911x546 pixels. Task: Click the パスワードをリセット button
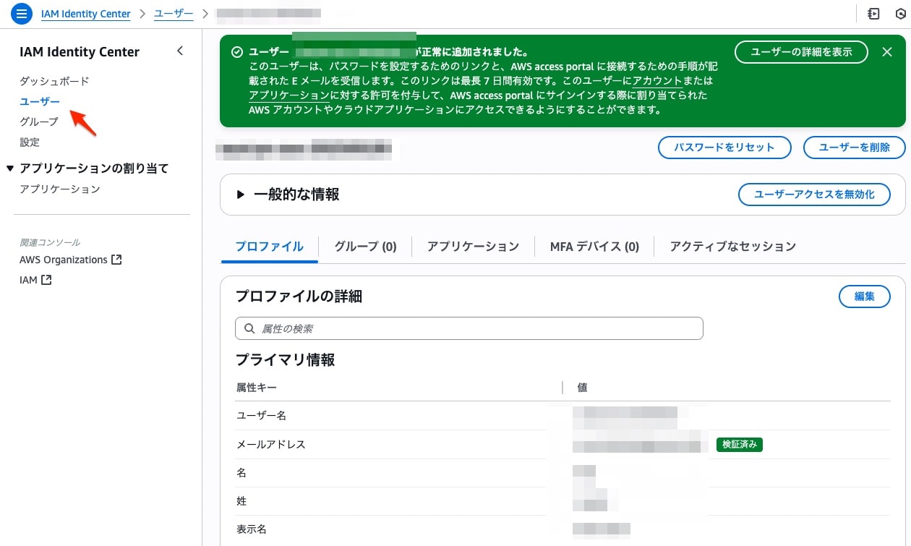coord(724,147)
